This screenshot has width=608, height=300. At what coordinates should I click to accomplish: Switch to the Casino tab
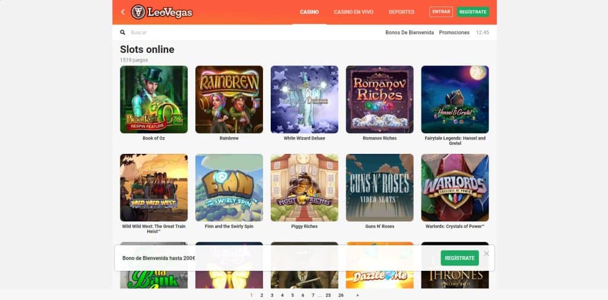point(309,12)
